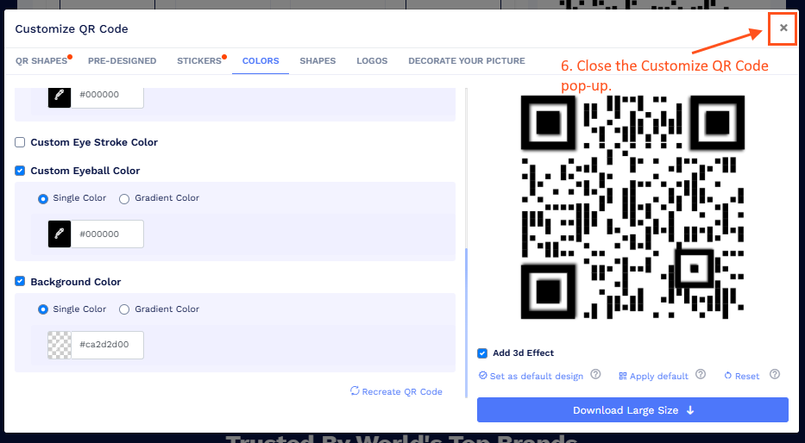Click the Download Large Size button

point(632,410)
